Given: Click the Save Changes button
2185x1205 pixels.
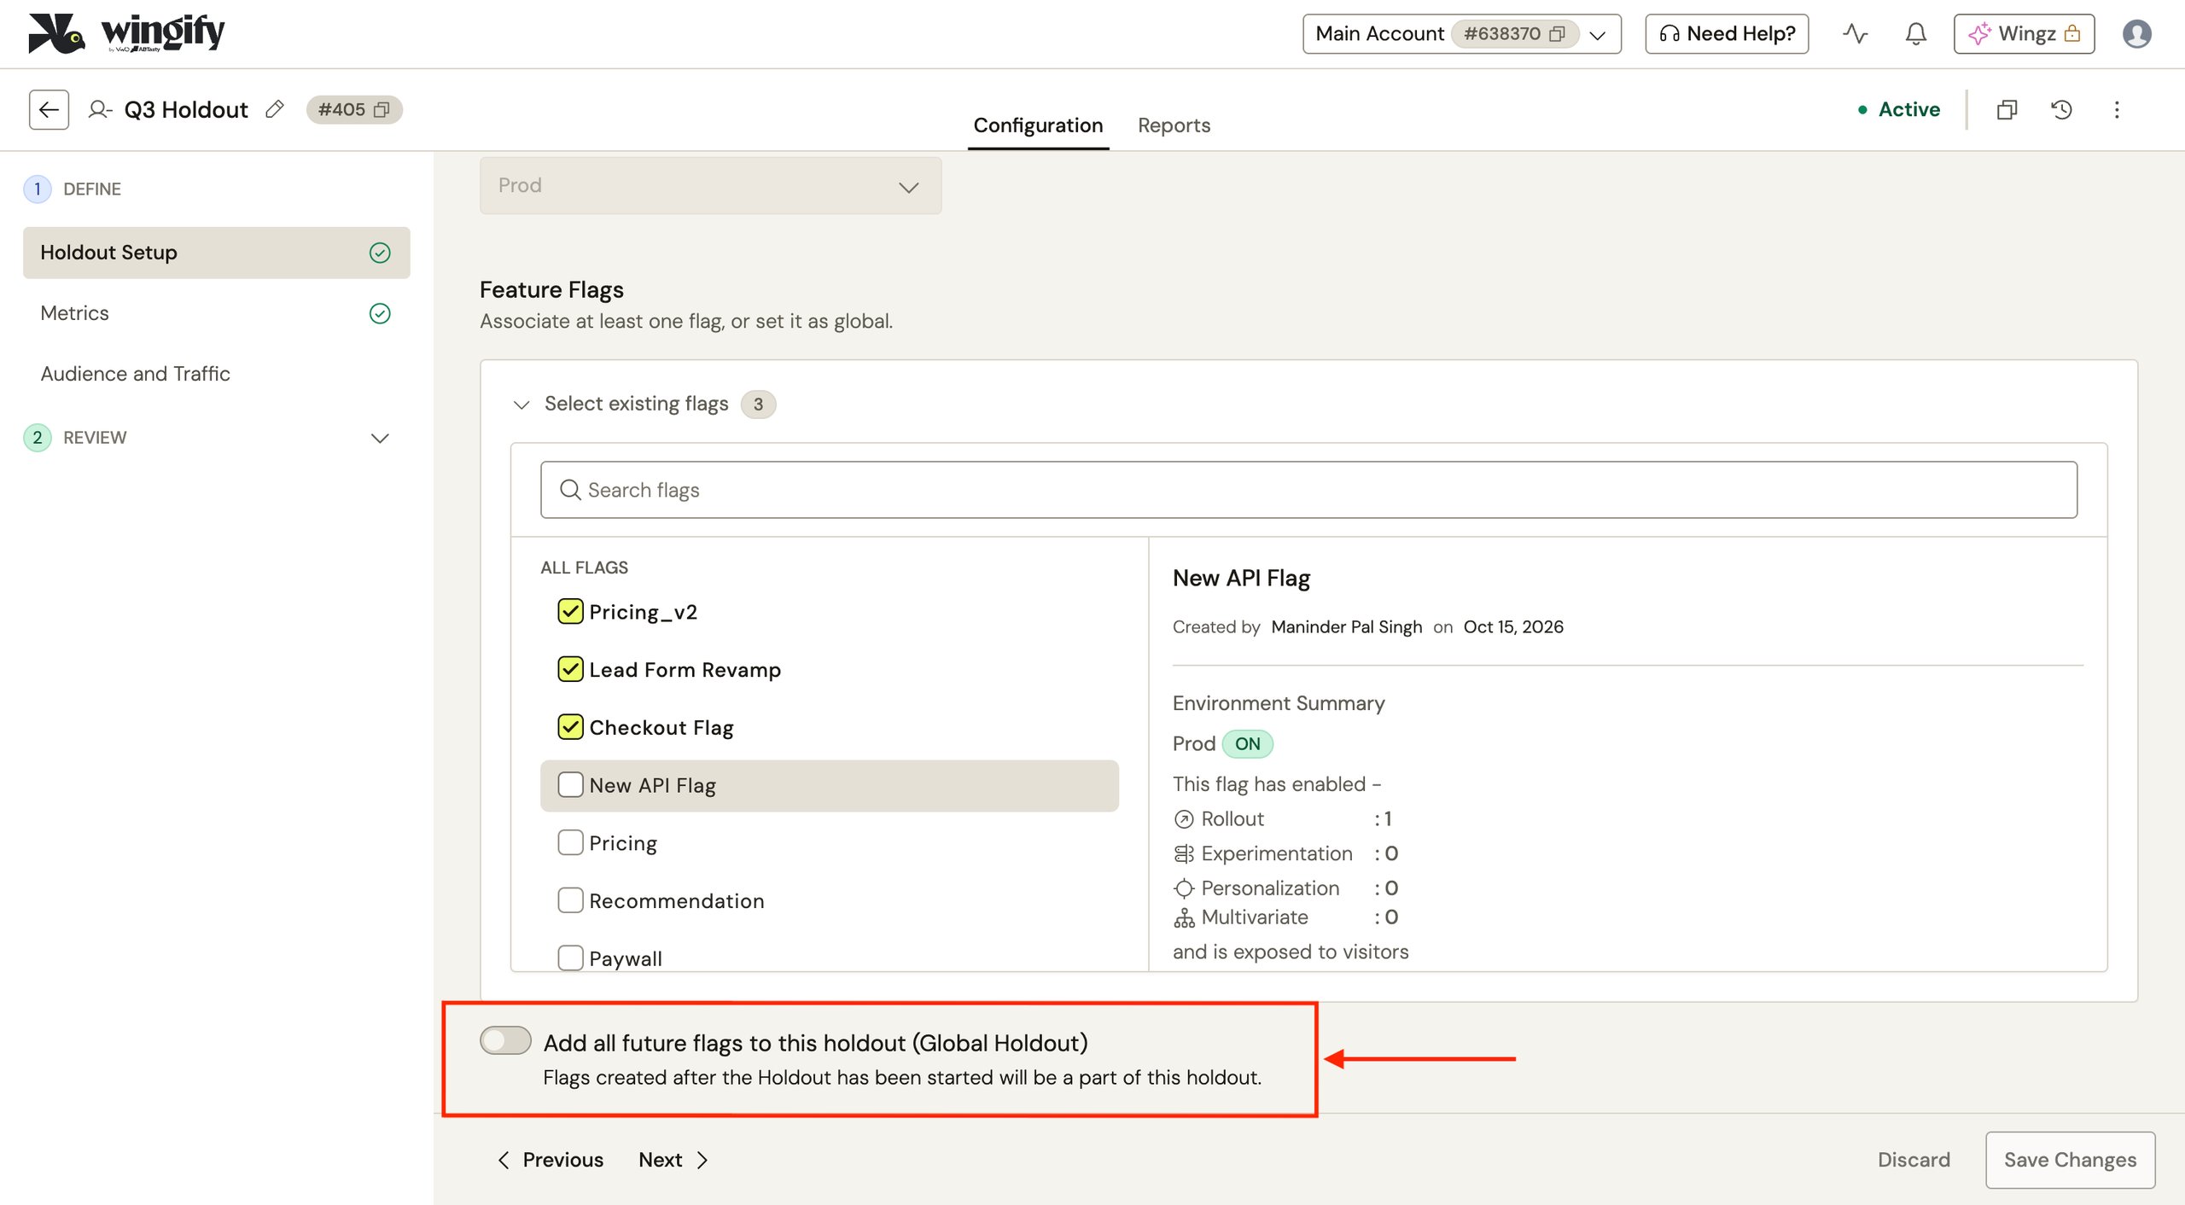Looking at the screenshot, I should tap(2070, 1159).
